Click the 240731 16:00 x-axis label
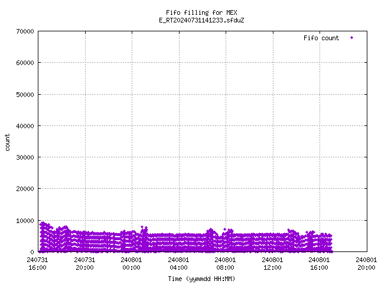The image size is (378, 284). (x=37, y=264)
